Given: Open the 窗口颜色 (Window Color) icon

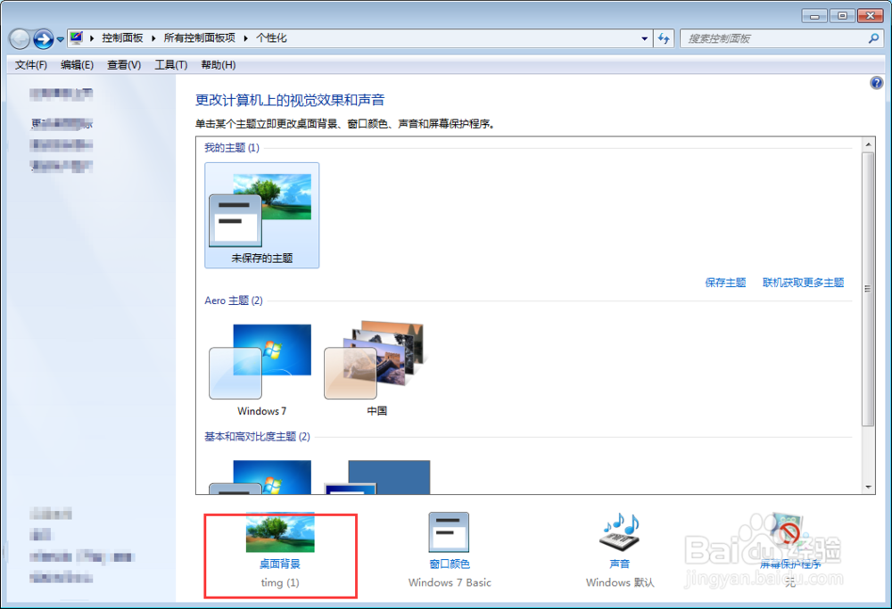Looking at the screenshot, I should [x=449, y=533].
